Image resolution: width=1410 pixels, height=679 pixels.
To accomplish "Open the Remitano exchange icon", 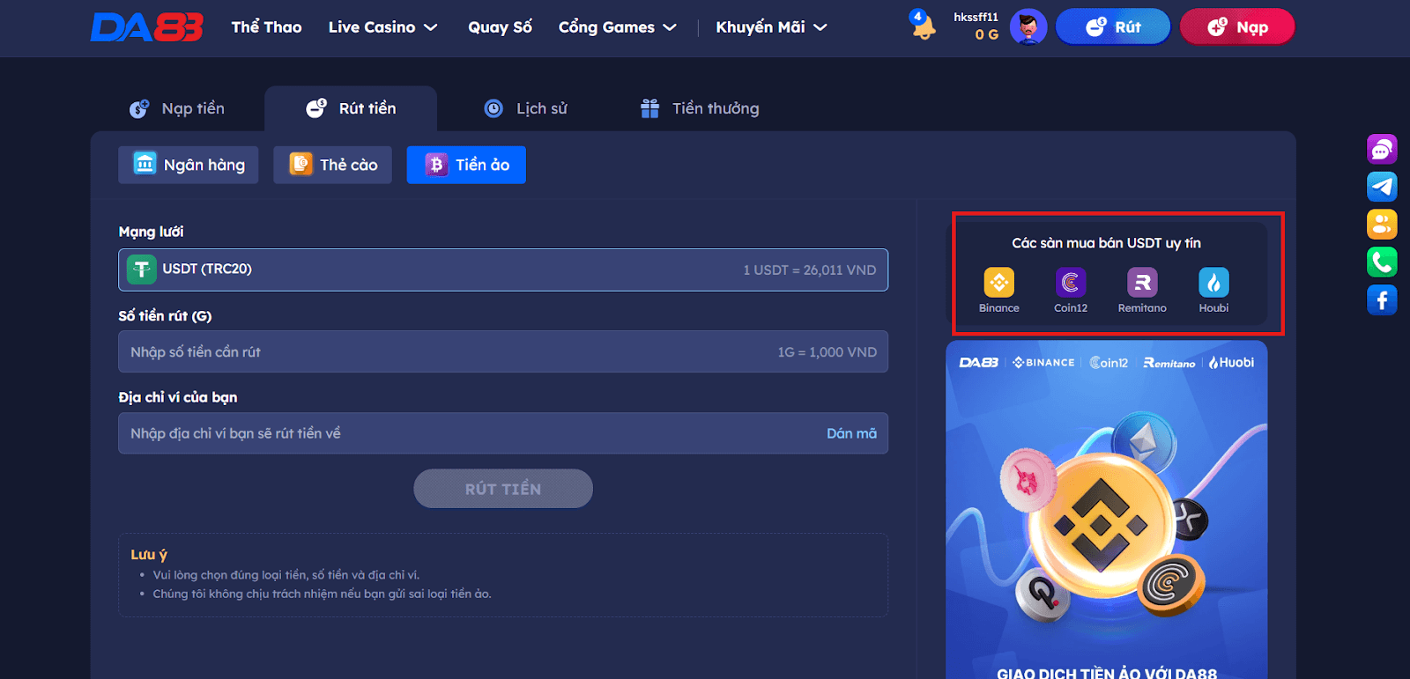I will [1142, 283].
